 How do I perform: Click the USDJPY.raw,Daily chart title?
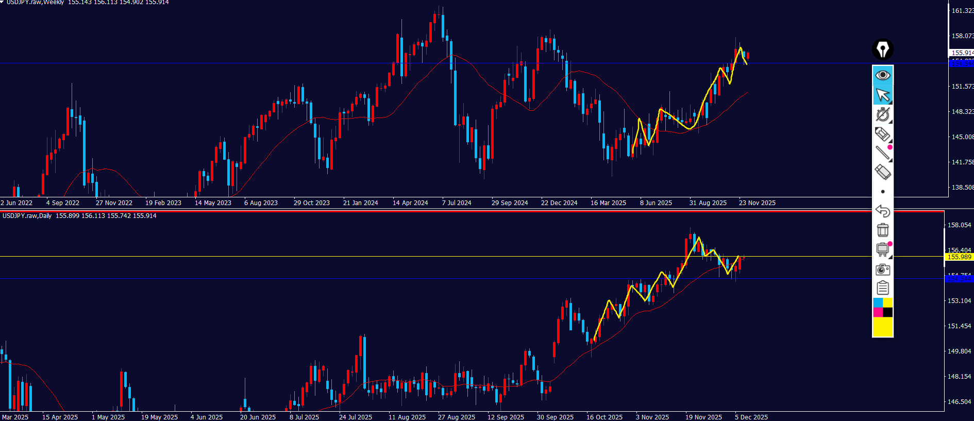point(28,216)
